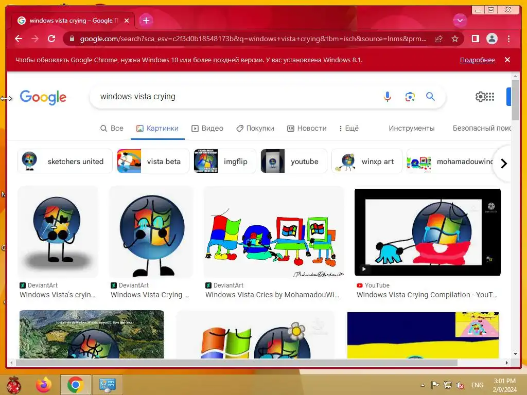Select the 'Картинки' tab
The width and height of the screenshot is (527, 395).
(157, 128)
